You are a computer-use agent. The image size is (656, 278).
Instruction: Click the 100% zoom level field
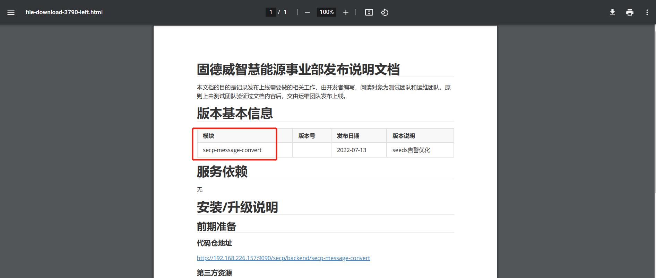click(327, 12)
